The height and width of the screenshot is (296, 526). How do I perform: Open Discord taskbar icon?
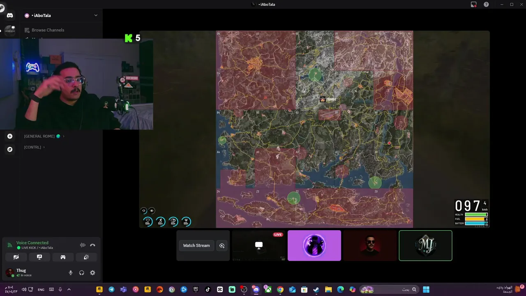click(256, 289)
